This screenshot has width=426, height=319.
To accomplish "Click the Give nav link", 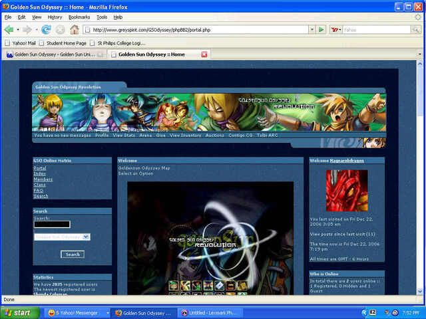I will (161, 135).
